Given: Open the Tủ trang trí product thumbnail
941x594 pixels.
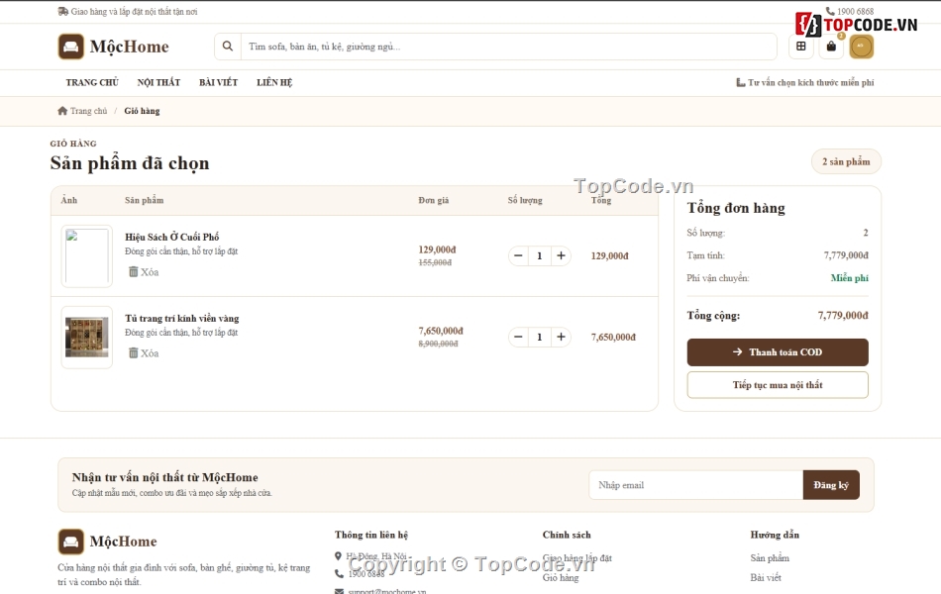Looking at the screenshot, I should [87, 338].
